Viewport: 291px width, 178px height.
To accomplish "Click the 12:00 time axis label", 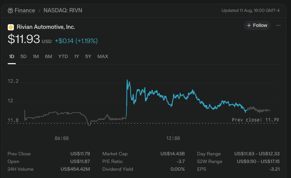I will click(173, 138).
